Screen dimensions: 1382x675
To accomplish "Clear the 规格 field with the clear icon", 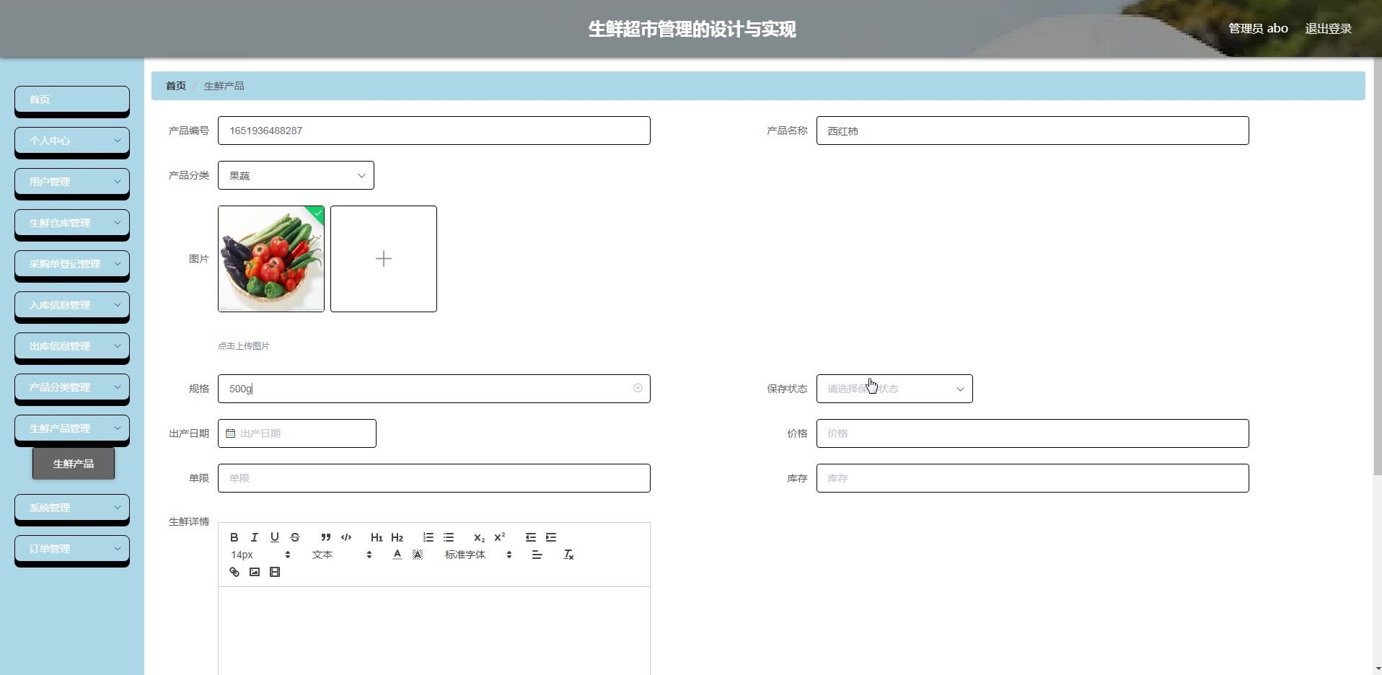I will (x=638, y=388).
